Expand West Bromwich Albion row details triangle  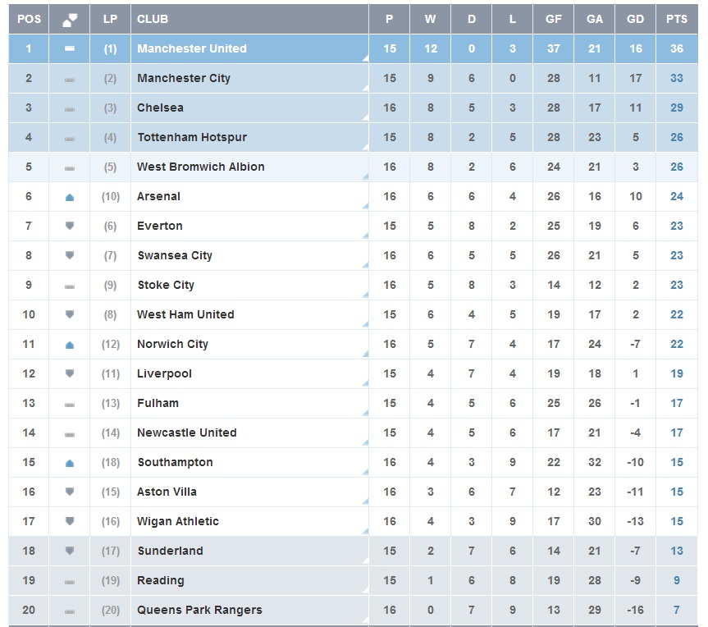(x=364, y=177)
